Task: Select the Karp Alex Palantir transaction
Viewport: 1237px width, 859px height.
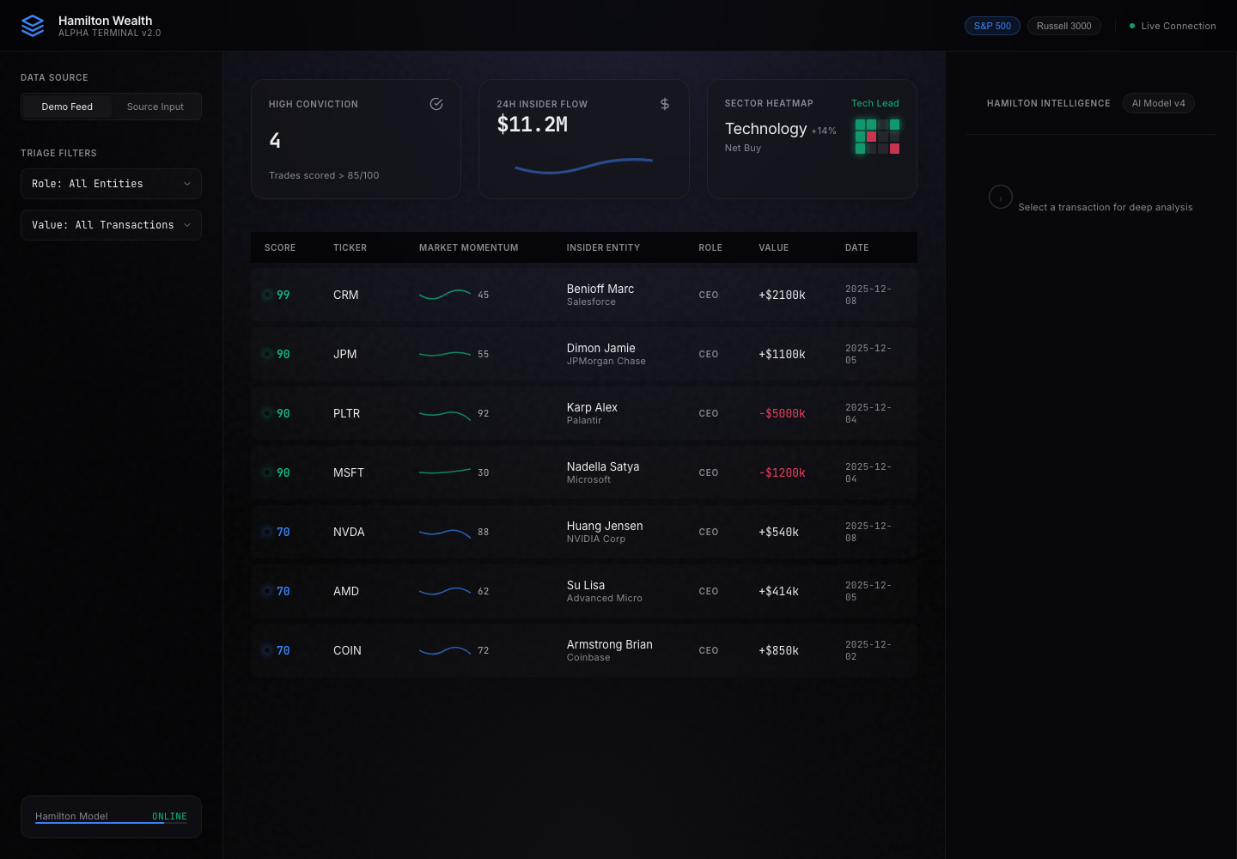Action: click(584, 413)
